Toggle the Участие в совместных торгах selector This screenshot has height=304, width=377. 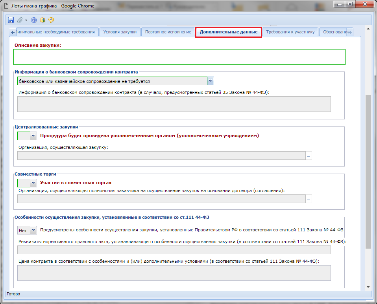tap(33, 183)
